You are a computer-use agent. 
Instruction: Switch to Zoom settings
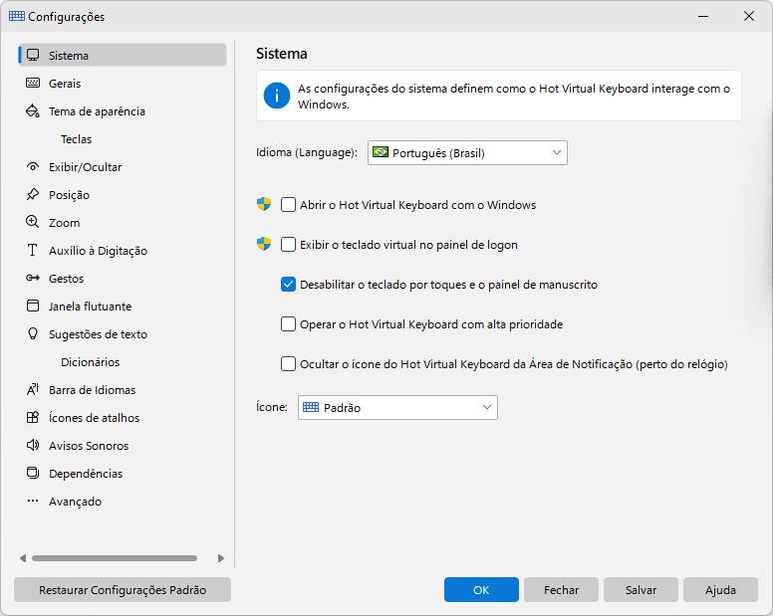123,223
